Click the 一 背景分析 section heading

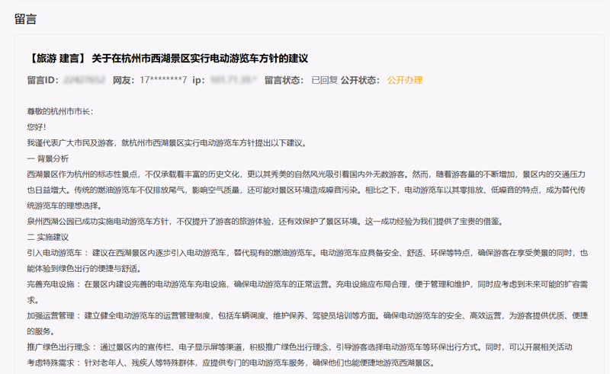coord(48,158)
